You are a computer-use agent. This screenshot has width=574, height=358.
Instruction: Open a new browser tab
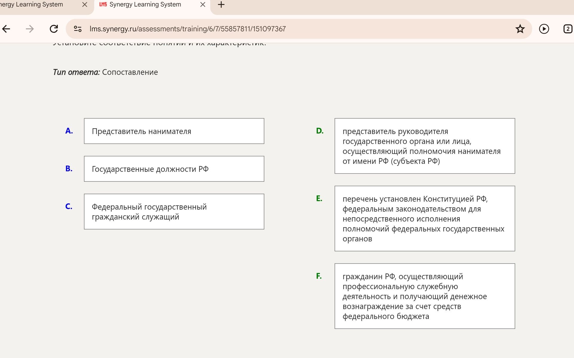(x=221, y=5)
